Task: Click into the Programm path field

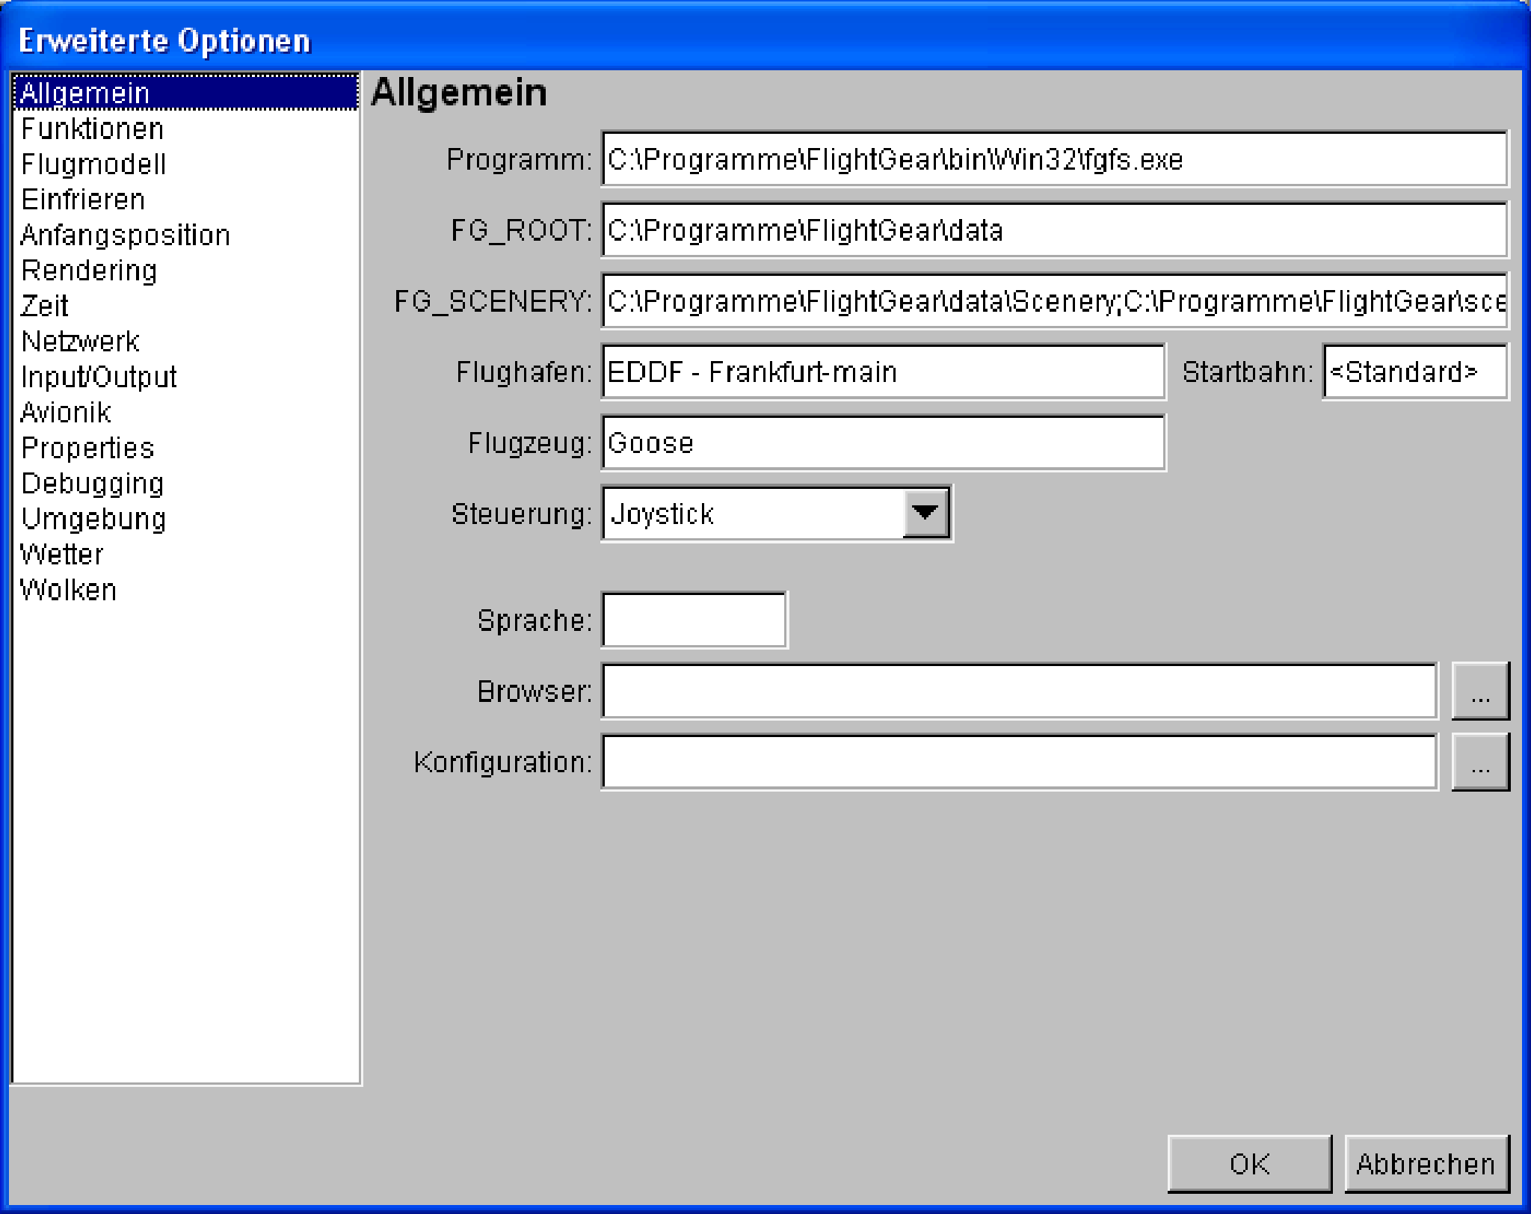Action: 1054,159
